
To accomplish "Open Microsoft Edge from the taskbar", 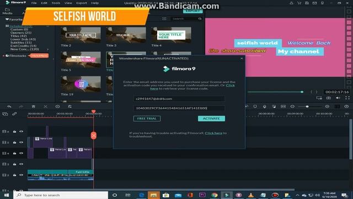I will 141,195.
